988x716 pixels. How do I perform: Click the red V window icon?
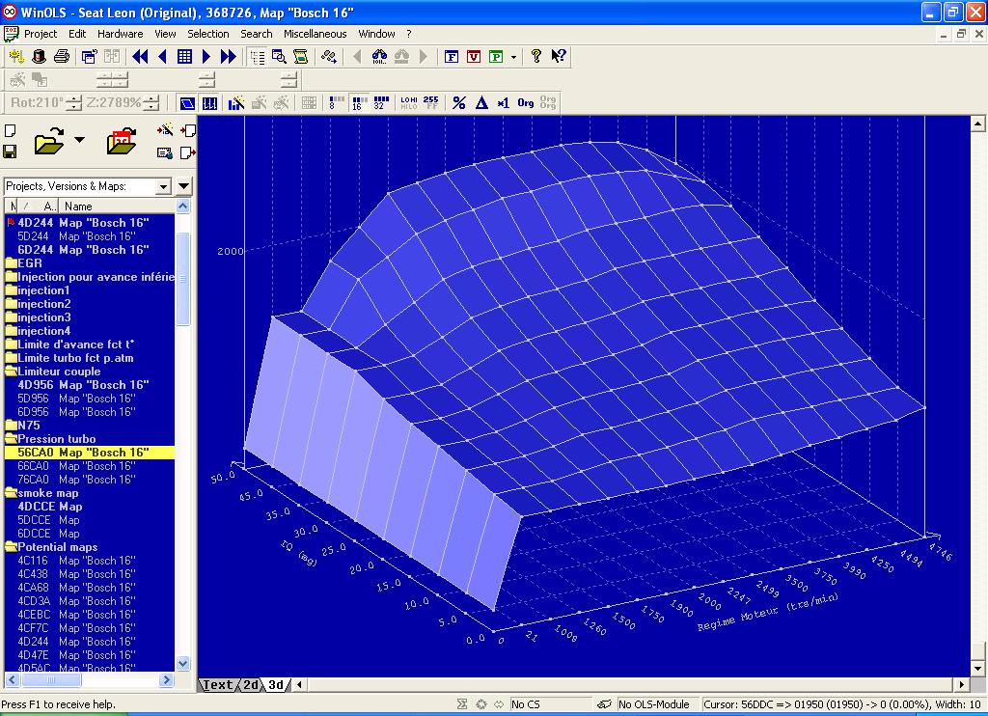tap(474, 57)
